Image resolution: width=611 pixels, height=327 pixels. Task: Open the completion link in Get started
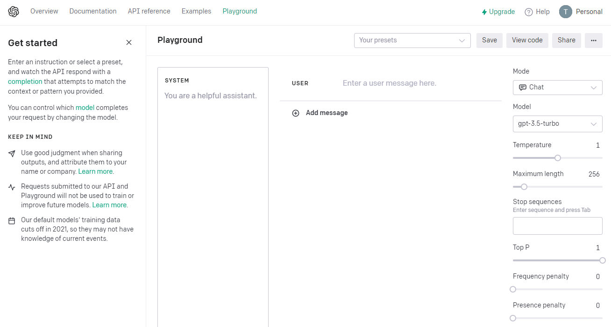(x=25, y=82)
